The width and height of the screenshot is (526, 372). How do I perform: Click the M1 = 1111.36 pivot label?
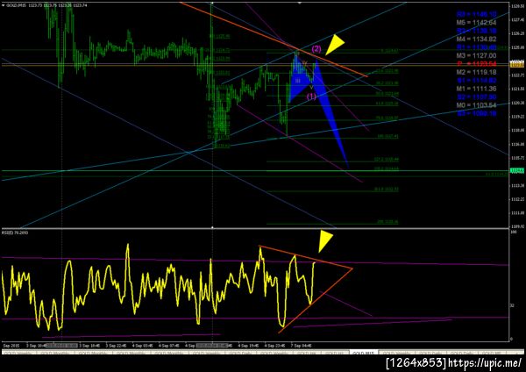coord(476,89)
